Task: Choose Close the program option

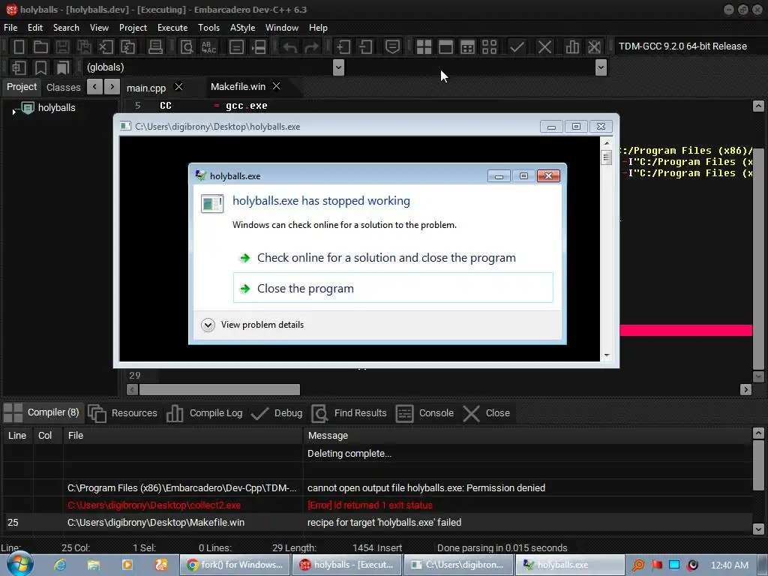Action: click(393, 288)
